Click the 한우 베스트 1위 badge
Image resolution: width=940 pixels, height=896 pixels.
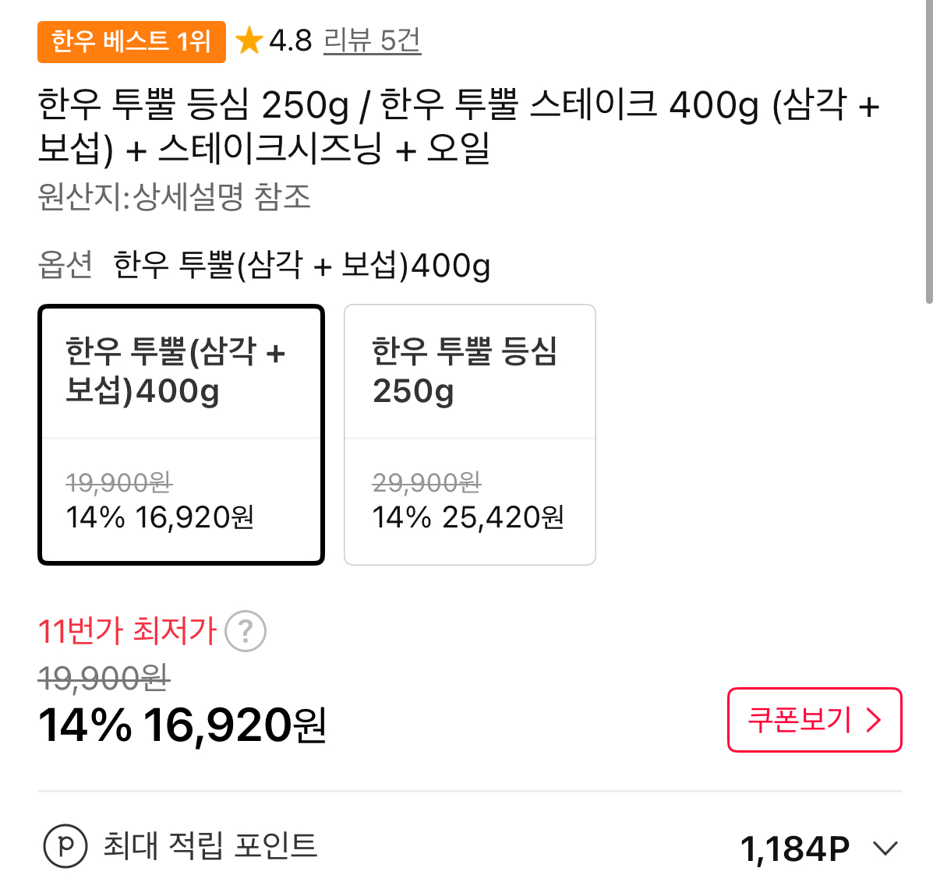point(131,41)
